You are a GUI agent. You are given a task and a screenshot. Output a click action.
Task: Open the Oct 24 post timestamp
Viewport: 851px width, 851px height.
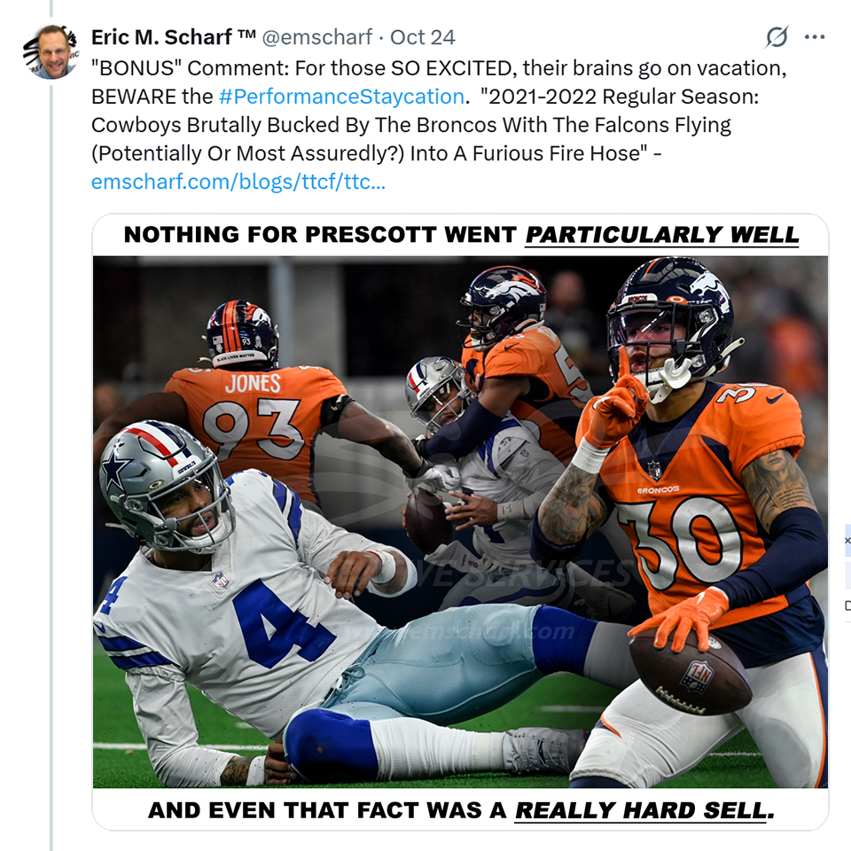coord(423,37)
